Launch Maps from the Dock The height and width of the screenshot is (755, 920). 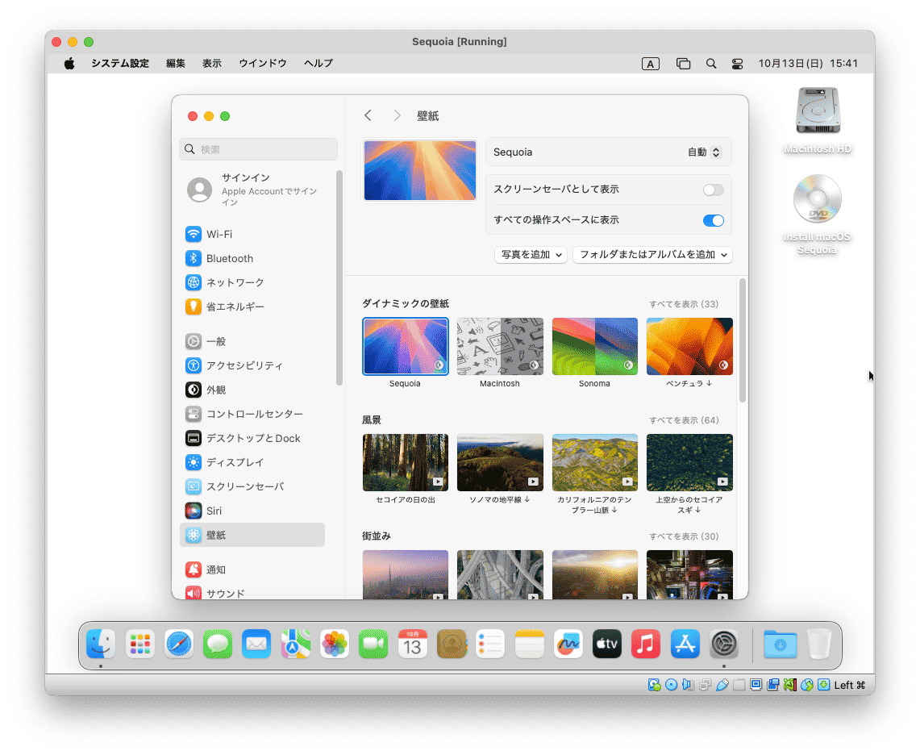tap(295, 644)
